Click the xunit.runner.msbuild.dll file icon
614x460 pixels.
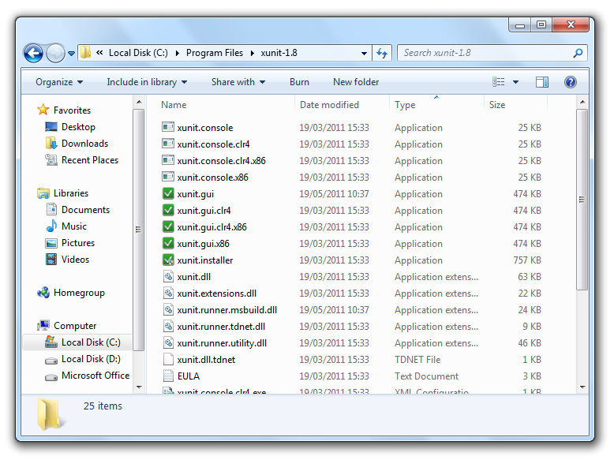(168, 309)
